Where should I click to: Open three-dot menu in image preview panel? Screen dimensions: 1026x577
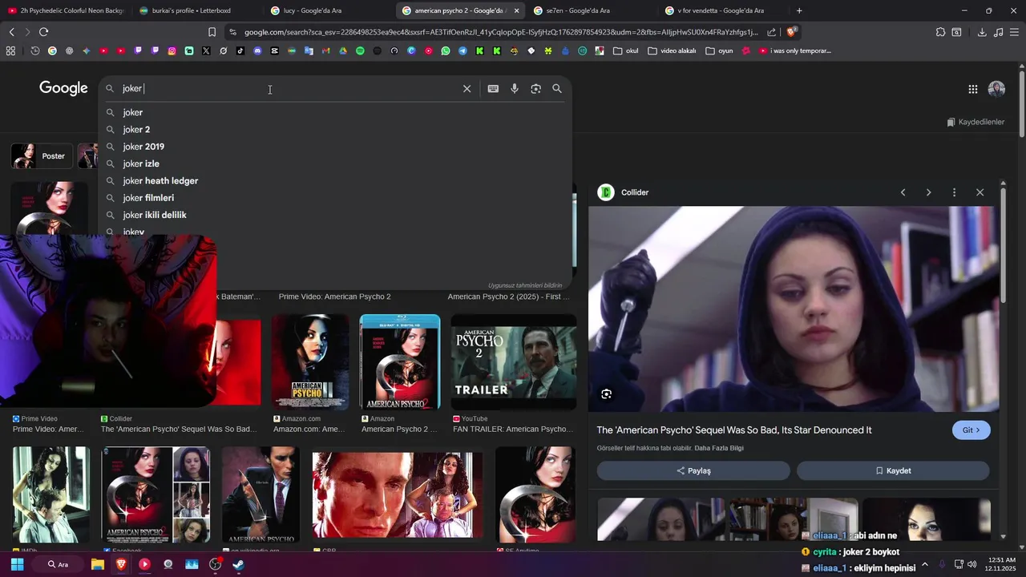click(x=954, y=192)
